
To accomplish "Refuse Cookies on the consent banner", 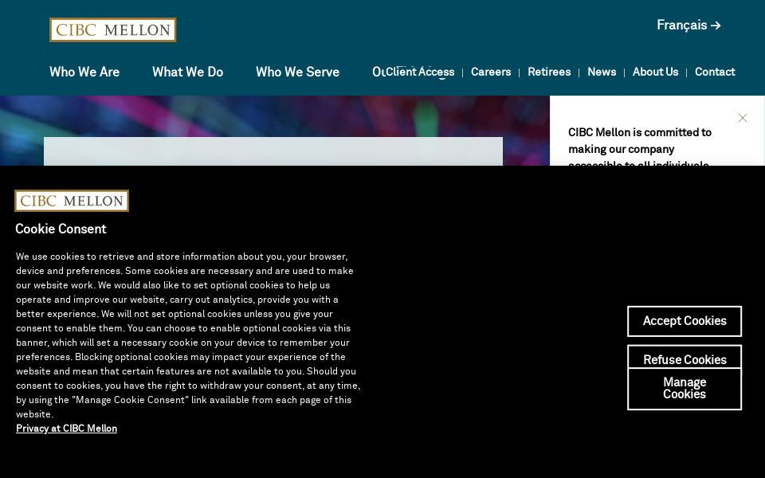I will coord(685,359).
